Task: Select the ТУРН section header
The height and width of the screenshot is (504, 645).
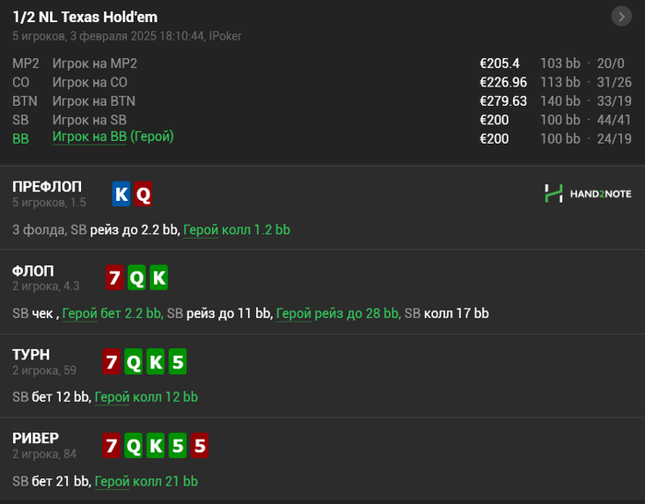Action: tap(31, 355)
